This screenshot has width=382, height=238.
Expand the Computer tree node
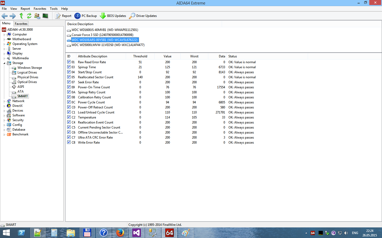[4, 35]
